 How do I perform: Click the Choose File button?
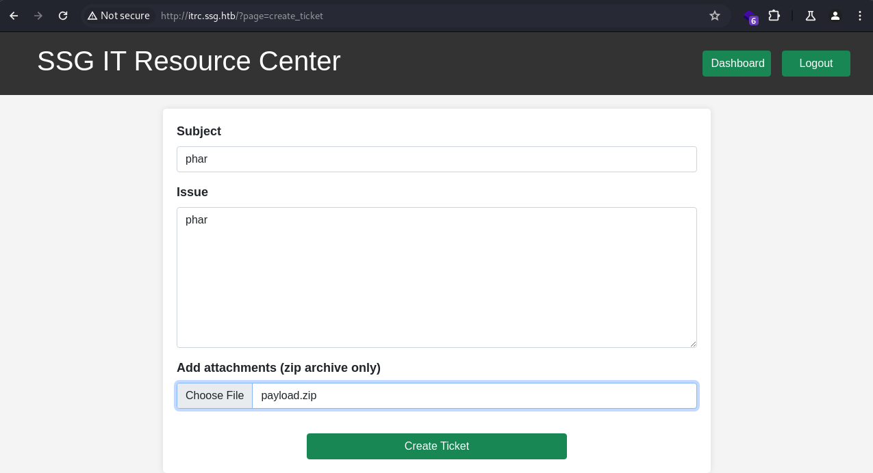[x=214, y=396]
